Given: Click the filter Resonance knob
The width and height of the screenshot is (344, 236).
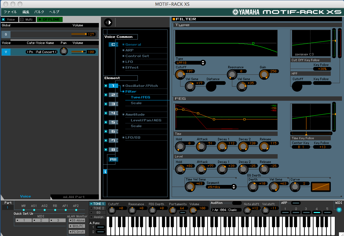Looking at the screenshot, I should [x=232, y=75].
